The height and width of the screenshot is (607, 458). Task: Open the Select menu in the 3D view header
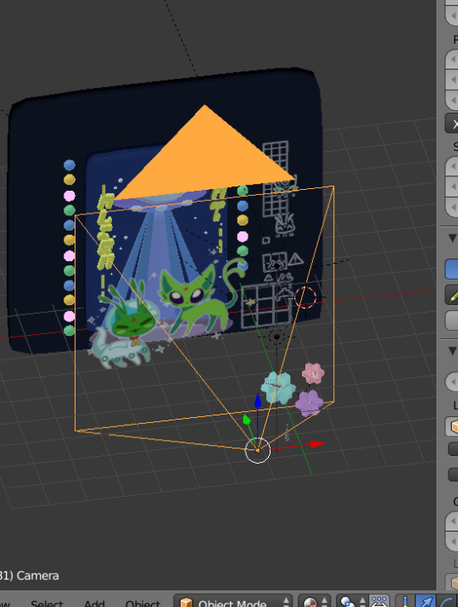47,603
